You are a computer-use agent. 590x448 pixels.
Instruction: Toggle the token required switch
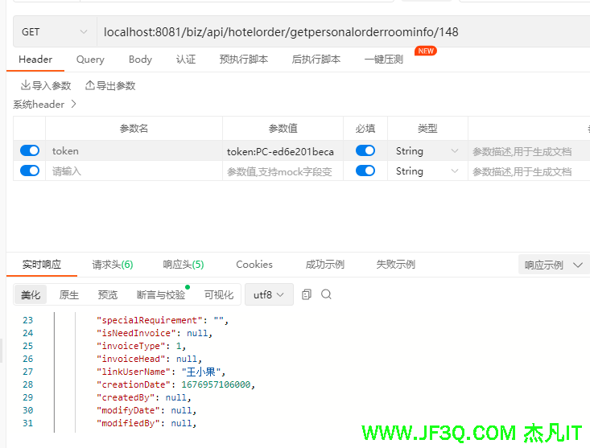(x=365, y=150)
